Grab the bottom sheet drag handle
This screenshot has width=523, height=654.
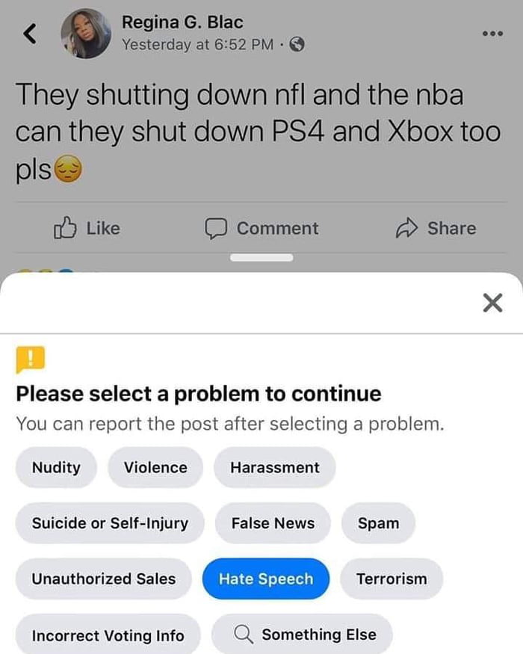coord(261,257)
